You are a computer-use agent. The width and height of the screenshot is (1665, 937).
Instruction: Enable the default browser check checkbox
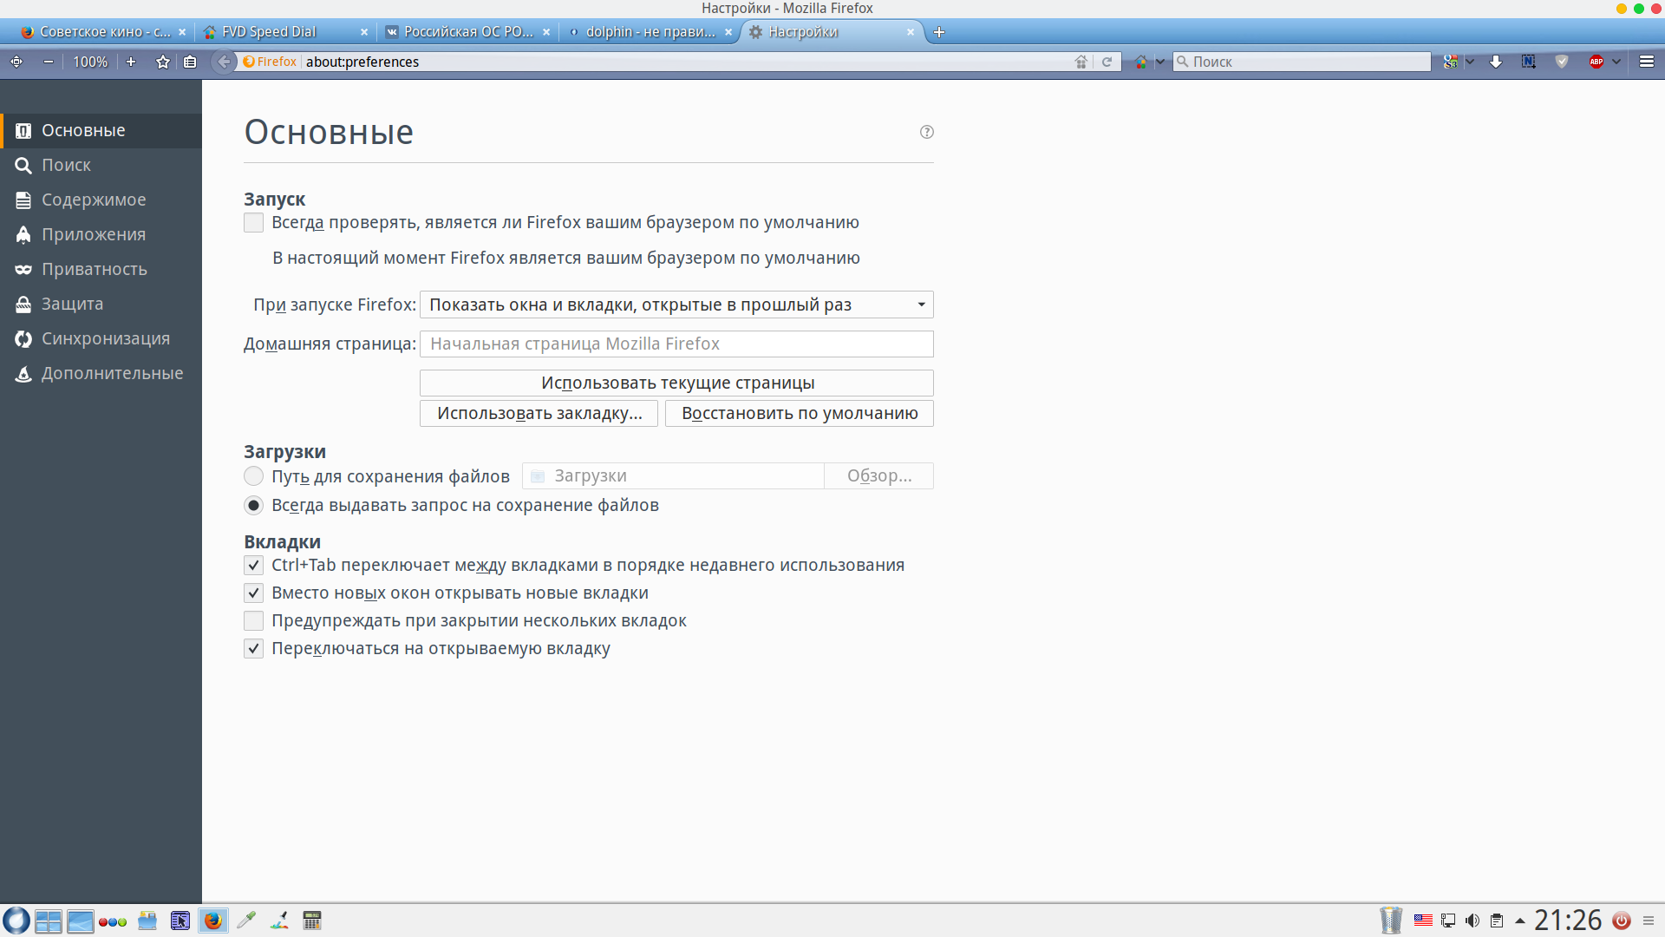tap(253, 223)
